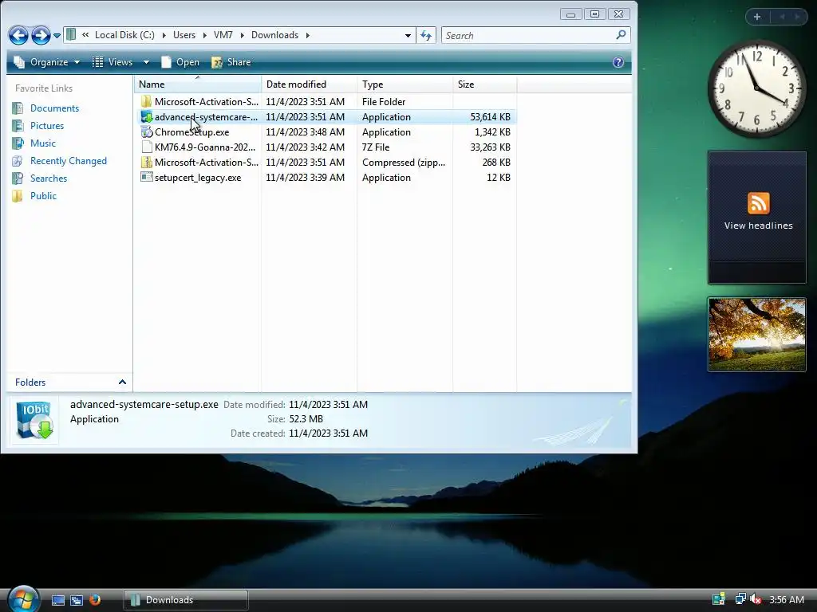Open Recently Changed favorite link
Image resolution: width=817 pixels, height=612 pixels.
coord(69,161)
